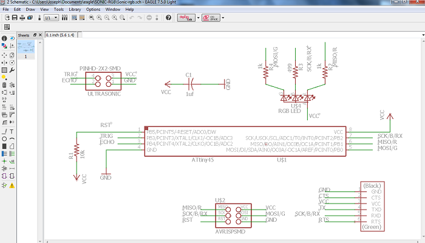The image size is (425, 243).
Task: Select the Info tool
Action: pos(4,38)
